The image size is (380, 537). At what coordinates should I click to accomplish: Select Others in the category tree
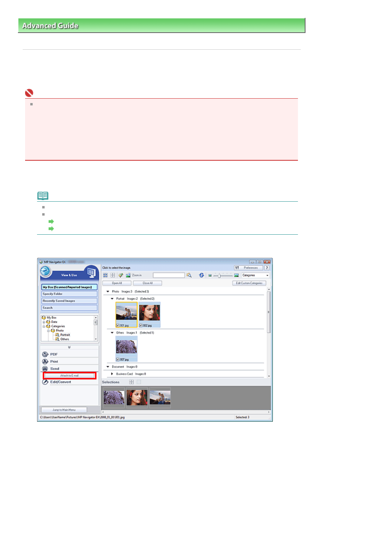pyautogui.click(x=65, y=339)
